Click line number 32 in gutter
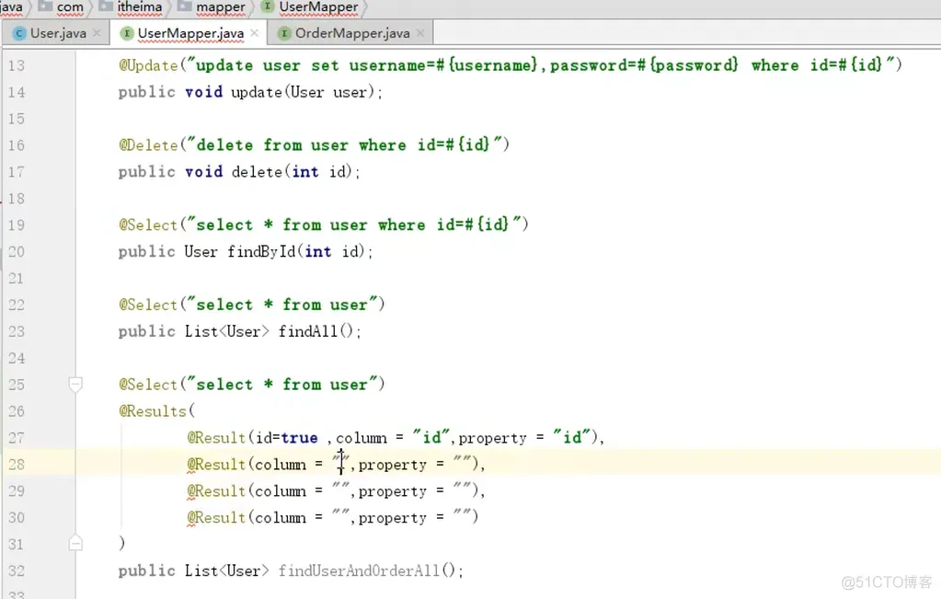This screenshot has width=941, height=599. (x=17, y=570)
